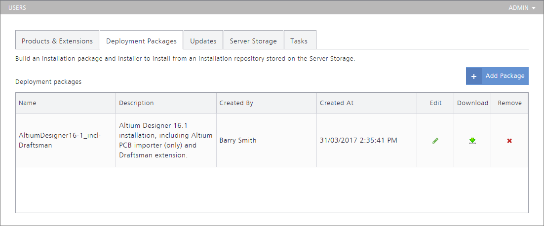
Task: Click the green download arrow icon
Action: pos(472,141)
